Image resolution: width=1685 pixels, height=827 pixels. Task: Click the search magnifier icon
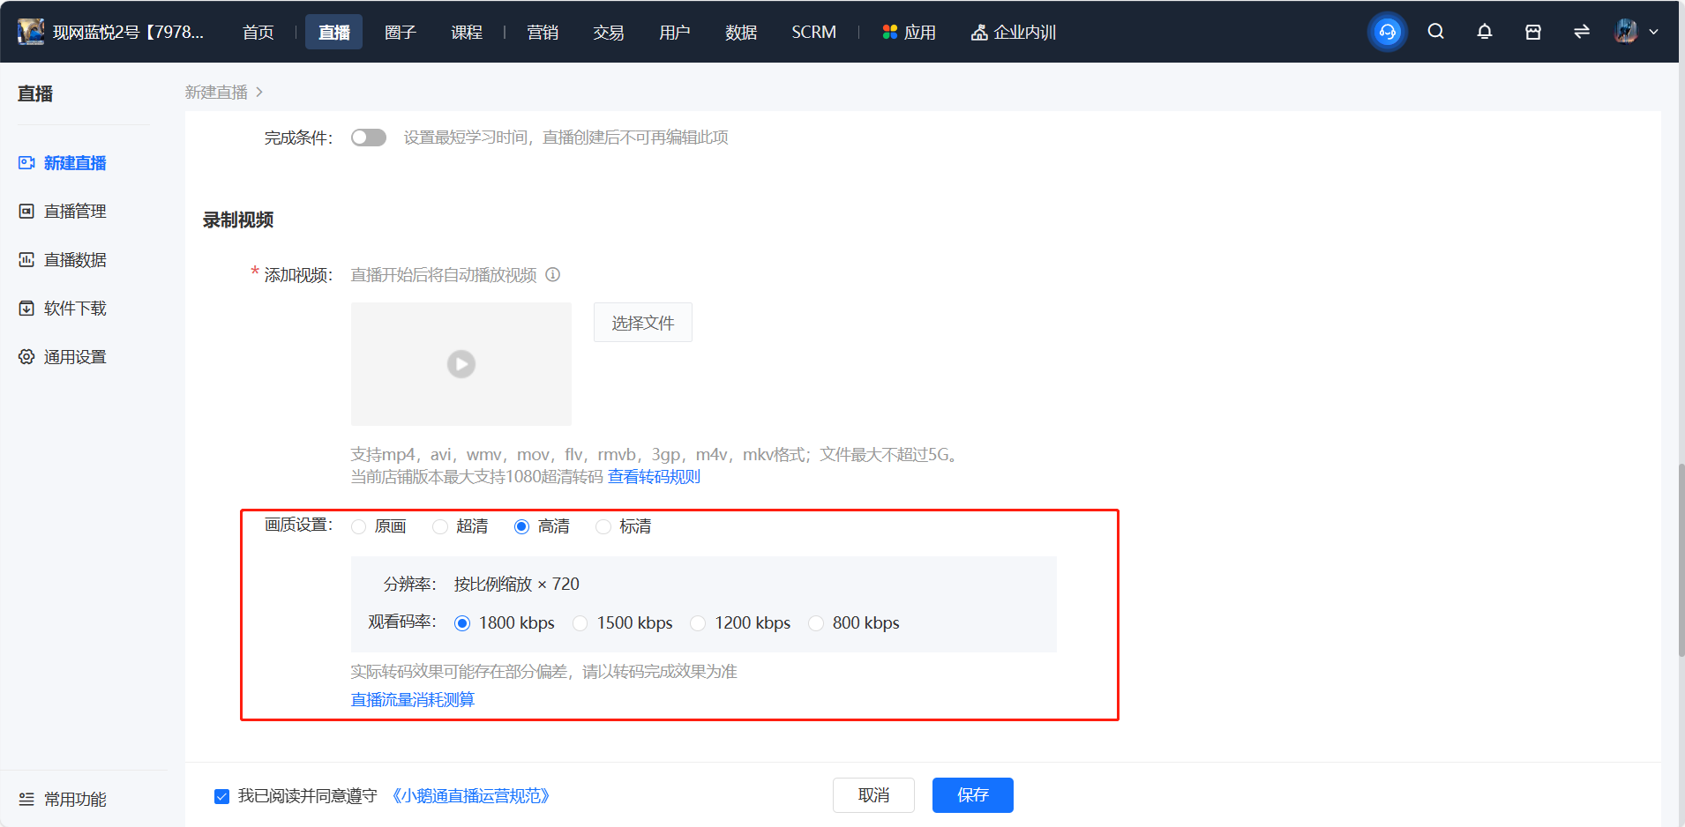tap(1436, 32)
